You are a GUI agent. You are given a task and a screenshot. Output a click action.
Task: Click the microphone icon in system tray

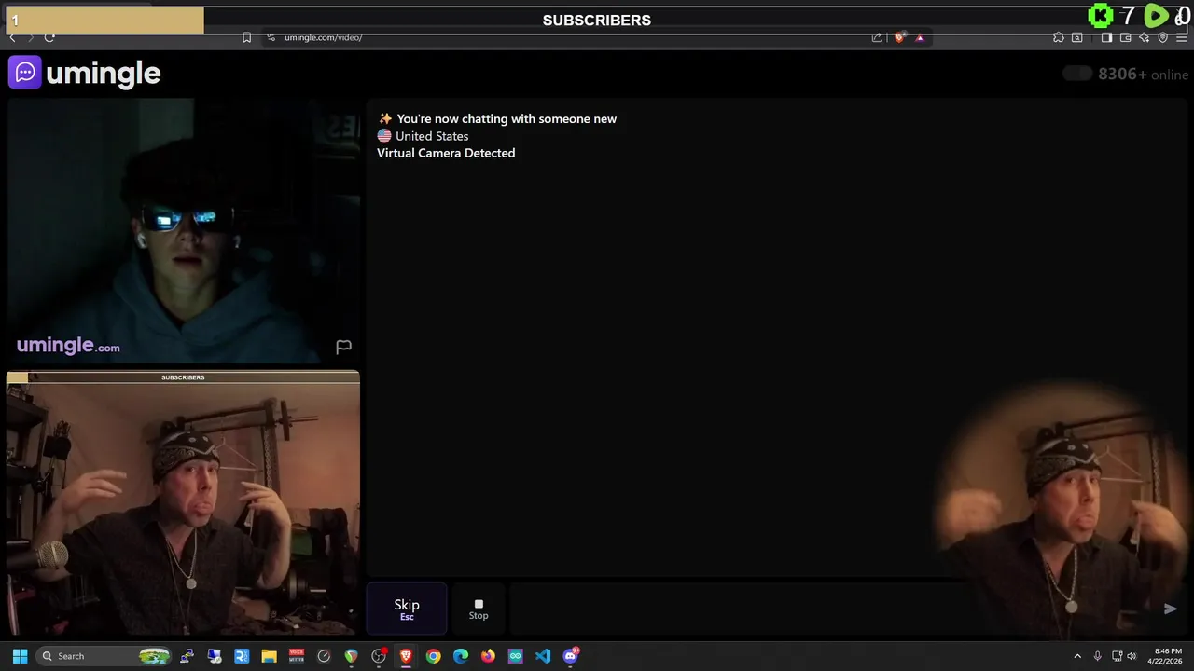1098,656
